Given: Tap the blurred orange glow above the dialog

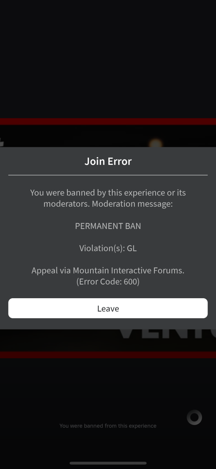Looking at the screenshot, I should tap(156, 144).
